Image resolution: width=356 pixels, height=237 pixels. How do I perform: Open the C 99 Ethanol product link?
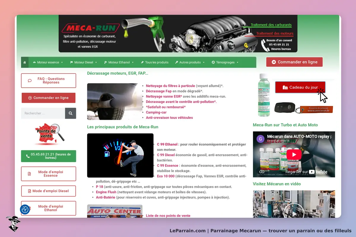pos(167,144)
